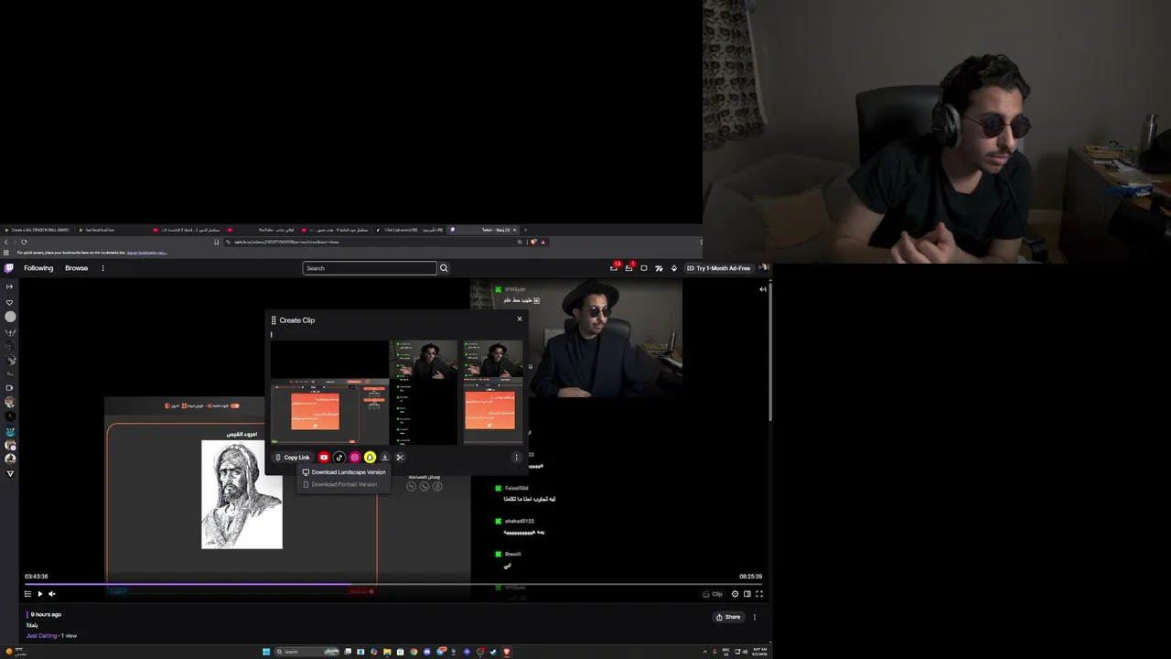The height and width of the screenshot is (659, 1171).
Task: Reload the browser page
Action: tap(24, 242)
